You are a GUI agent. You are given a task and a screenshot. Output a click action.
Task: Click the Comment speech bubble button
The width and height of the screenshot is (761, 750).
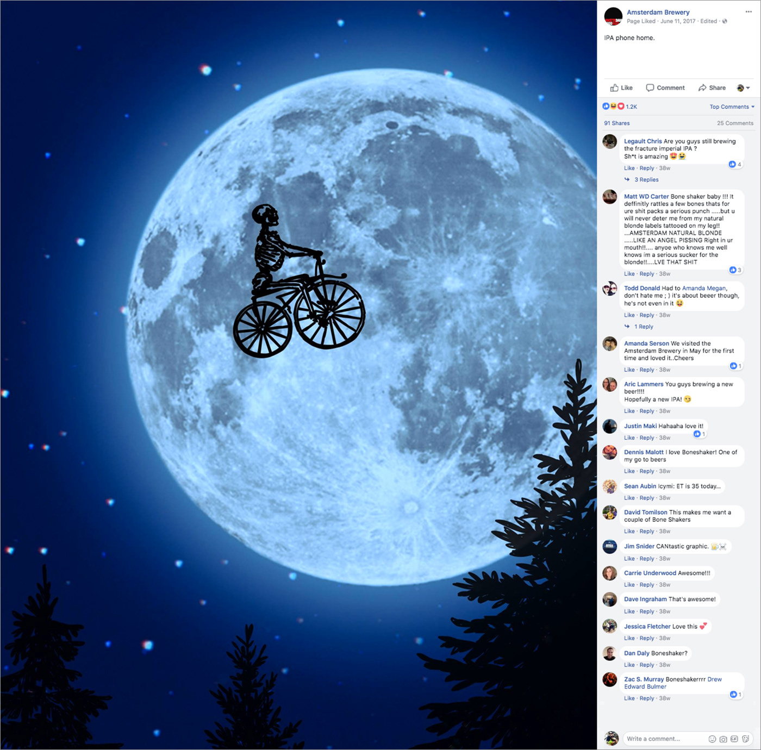pyautogui.click(x=665, y=87)
